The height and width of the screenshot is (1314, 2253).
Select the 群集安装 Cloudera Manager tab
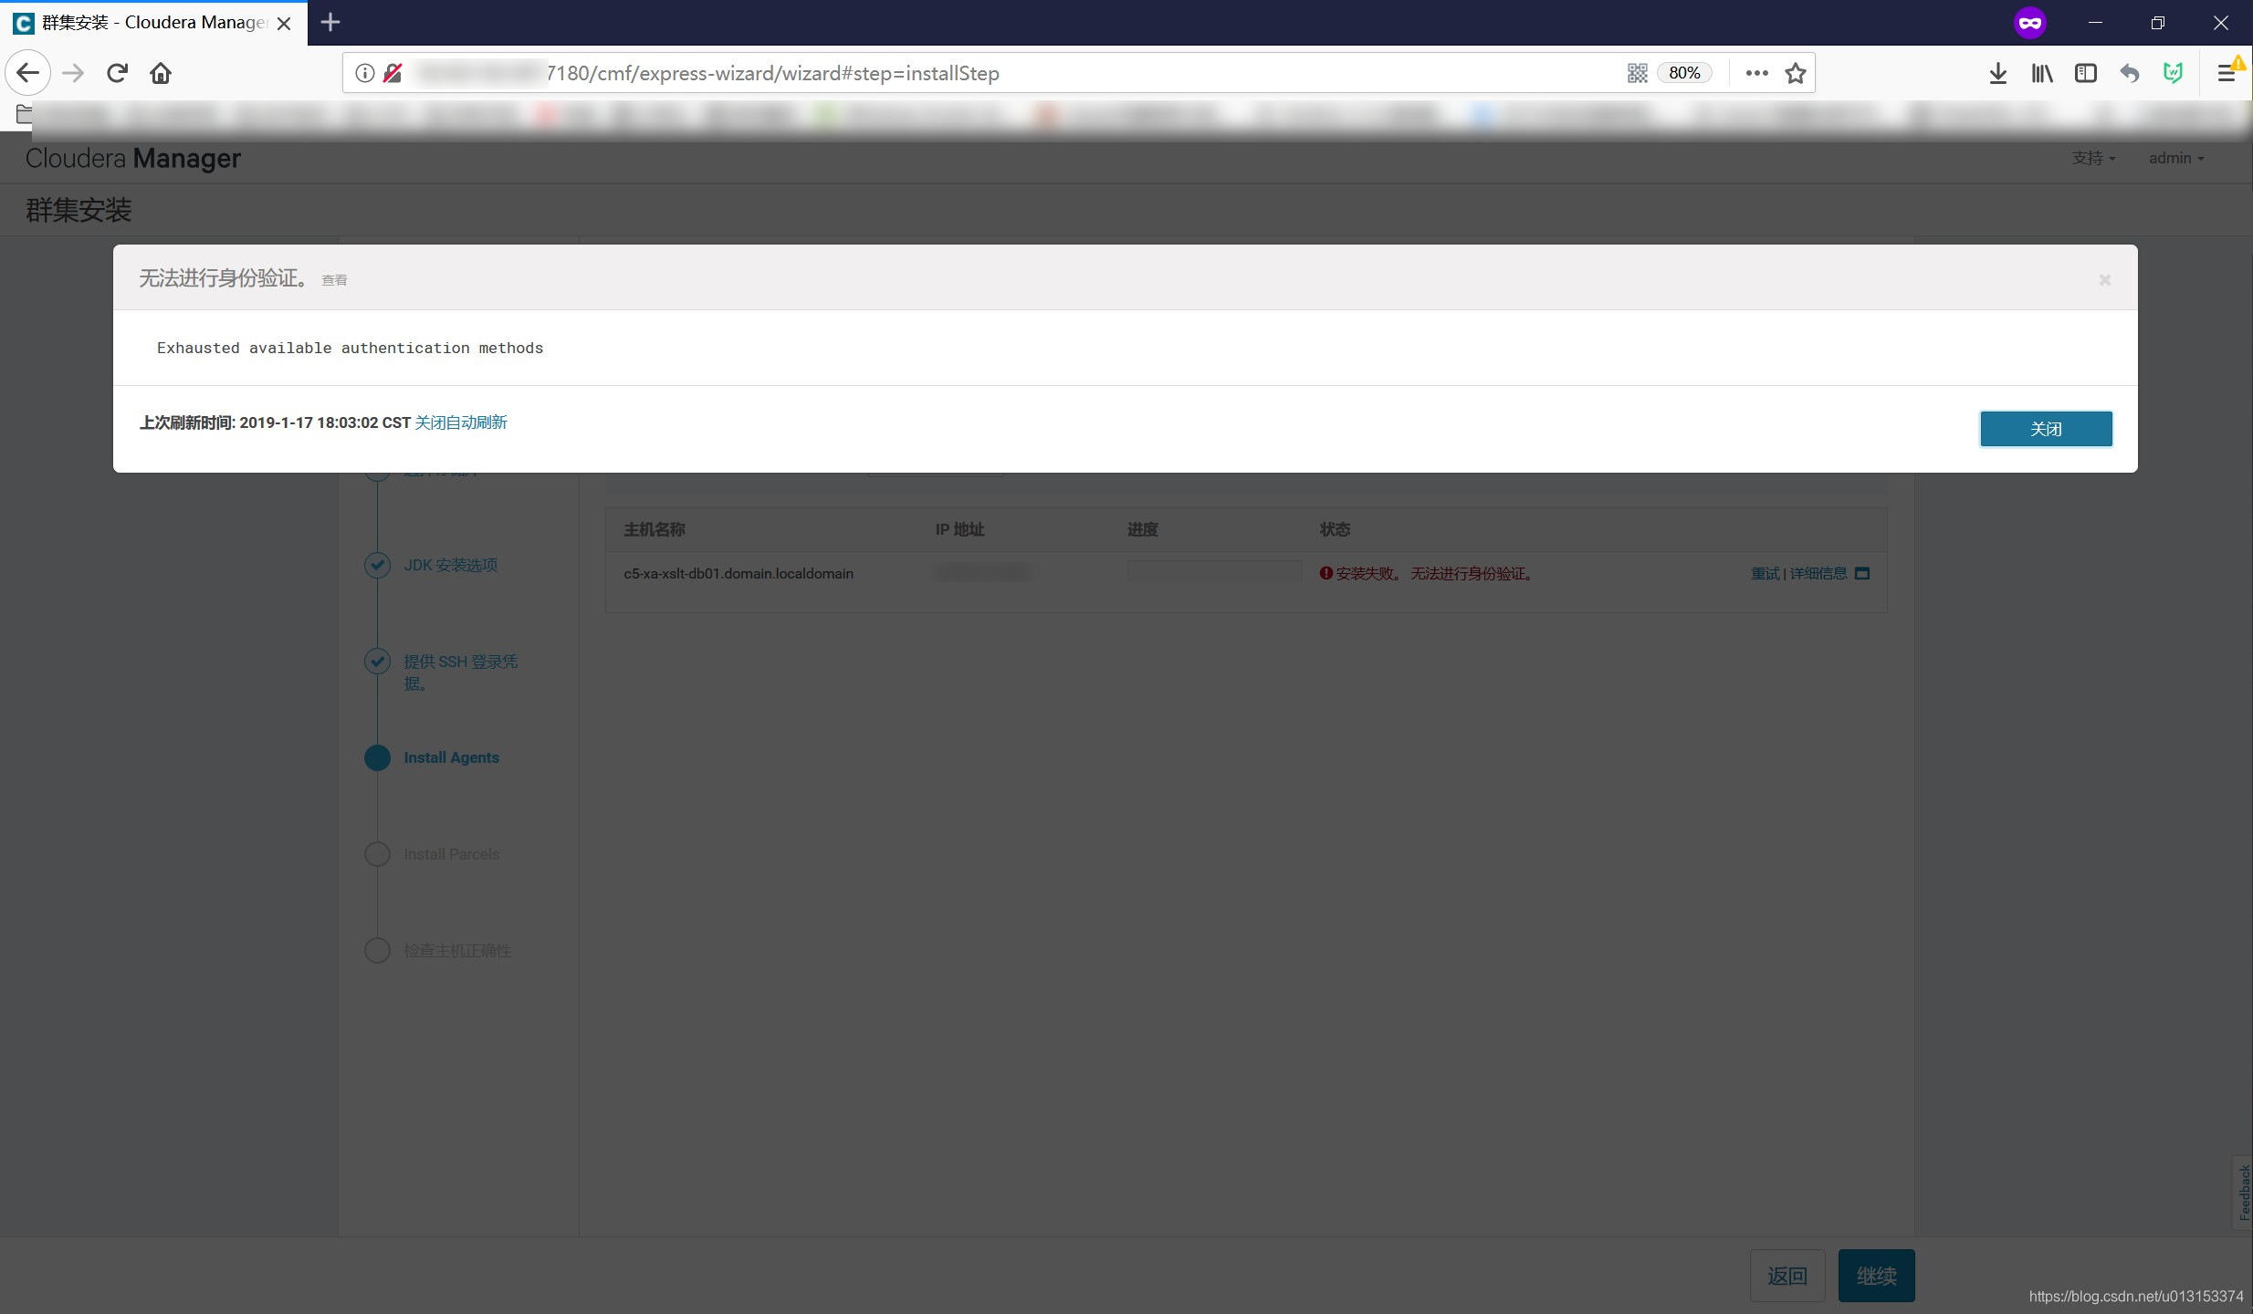[x=151, y=23]
